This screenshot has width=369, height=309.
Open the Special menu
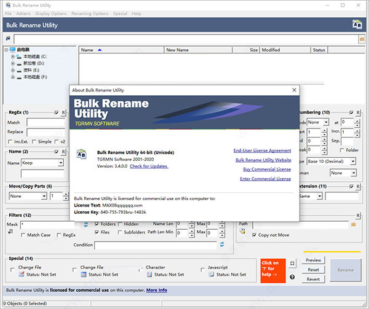[120, 14]
